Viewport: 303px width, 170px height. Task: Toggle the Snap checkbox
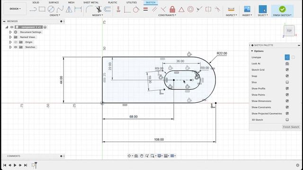coord(287,76)
